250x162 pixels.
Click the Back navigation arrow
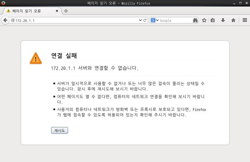point(5,20)
